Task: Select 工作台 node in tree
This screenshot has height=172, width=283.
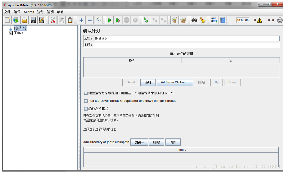Action: coord(18,33)
